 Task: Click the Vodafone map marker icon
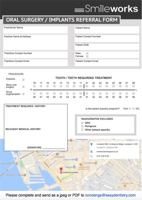[74, 167]
